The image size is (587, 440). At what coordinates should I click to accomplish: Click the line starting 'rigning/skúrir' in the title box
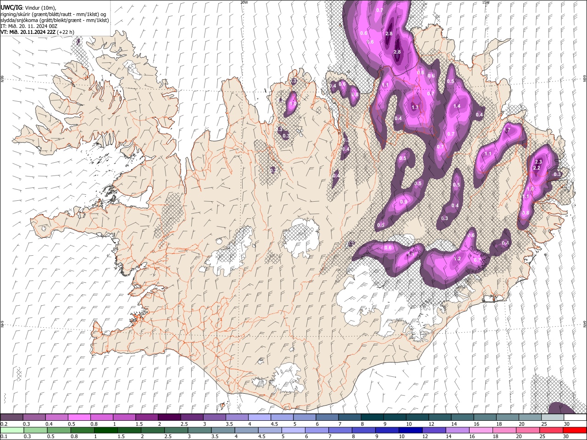(x=54, y=14)
